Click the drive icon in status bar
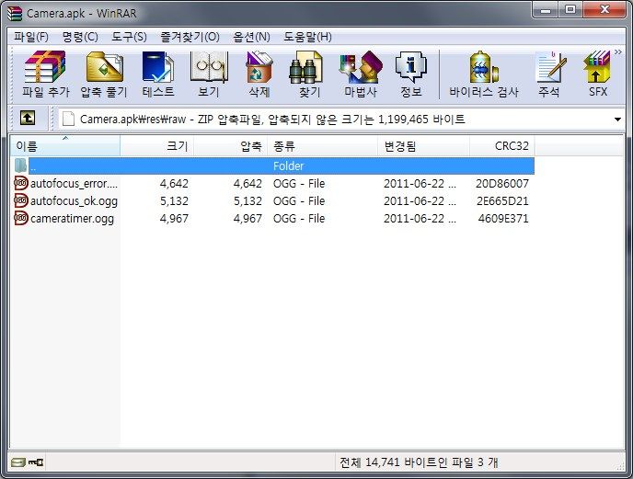 click(x=18, y=462)
